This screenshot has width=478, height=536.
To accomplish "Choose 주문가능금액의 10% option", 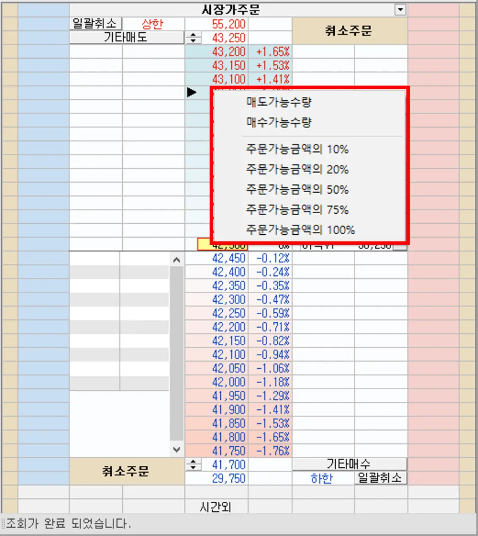I will [x=297, y=149].
